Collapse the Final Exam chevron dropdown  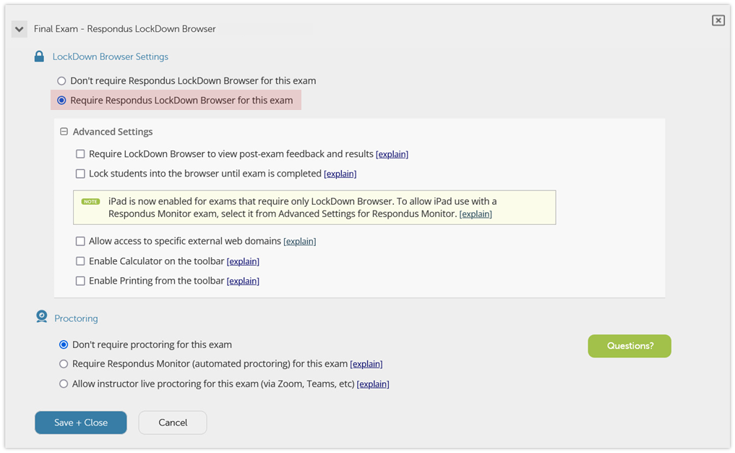(x=20, y=29)
